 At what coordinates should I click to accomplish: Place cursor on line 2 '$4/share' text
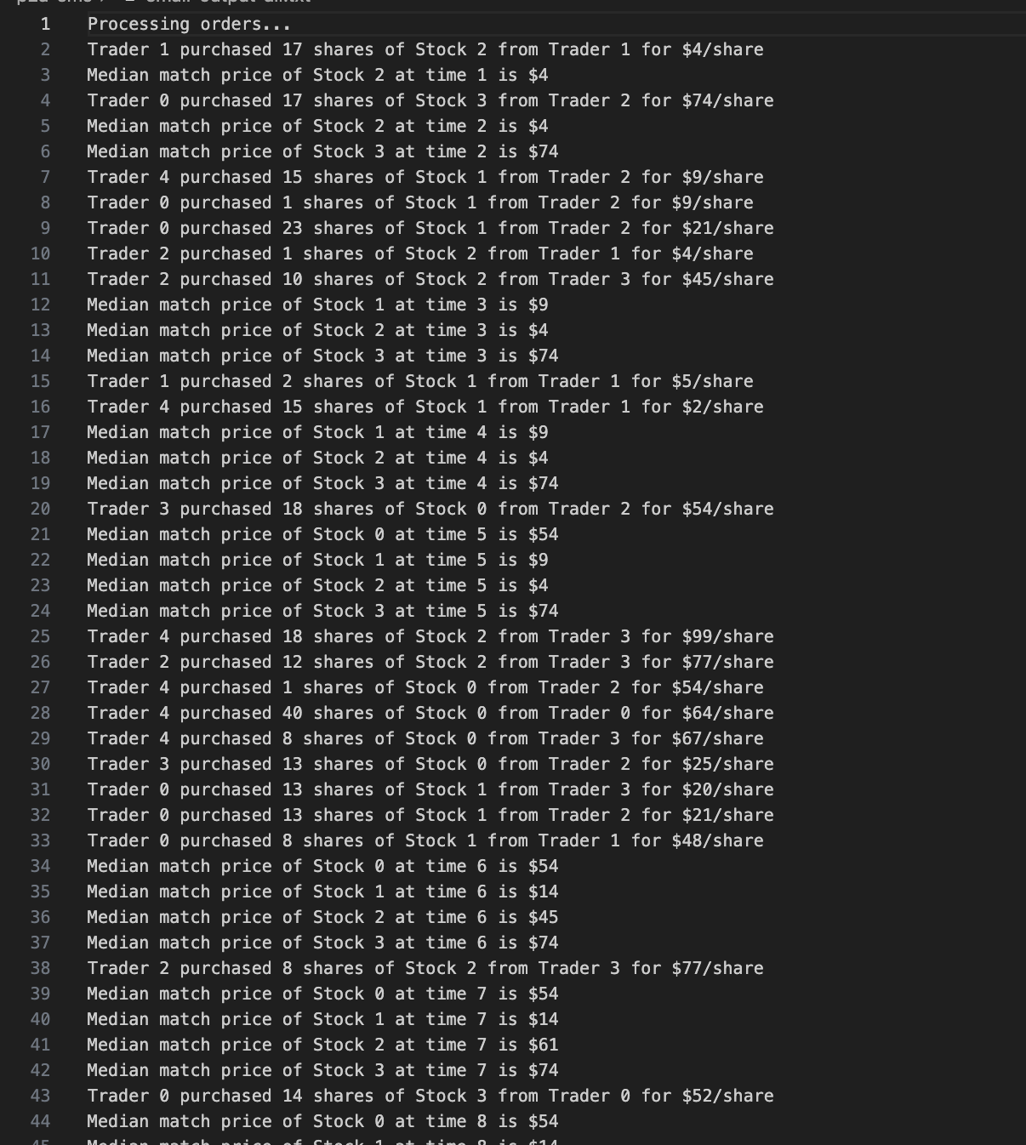[x=722, y=49]
